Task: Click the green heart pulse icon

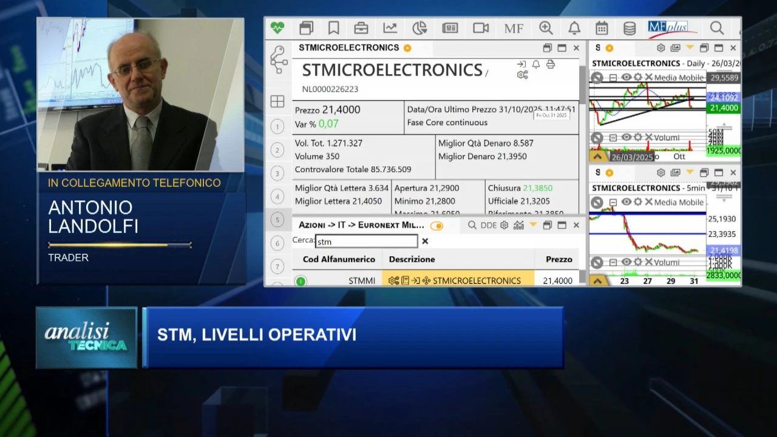Action: pyautogui.click(x=277, y=28)
